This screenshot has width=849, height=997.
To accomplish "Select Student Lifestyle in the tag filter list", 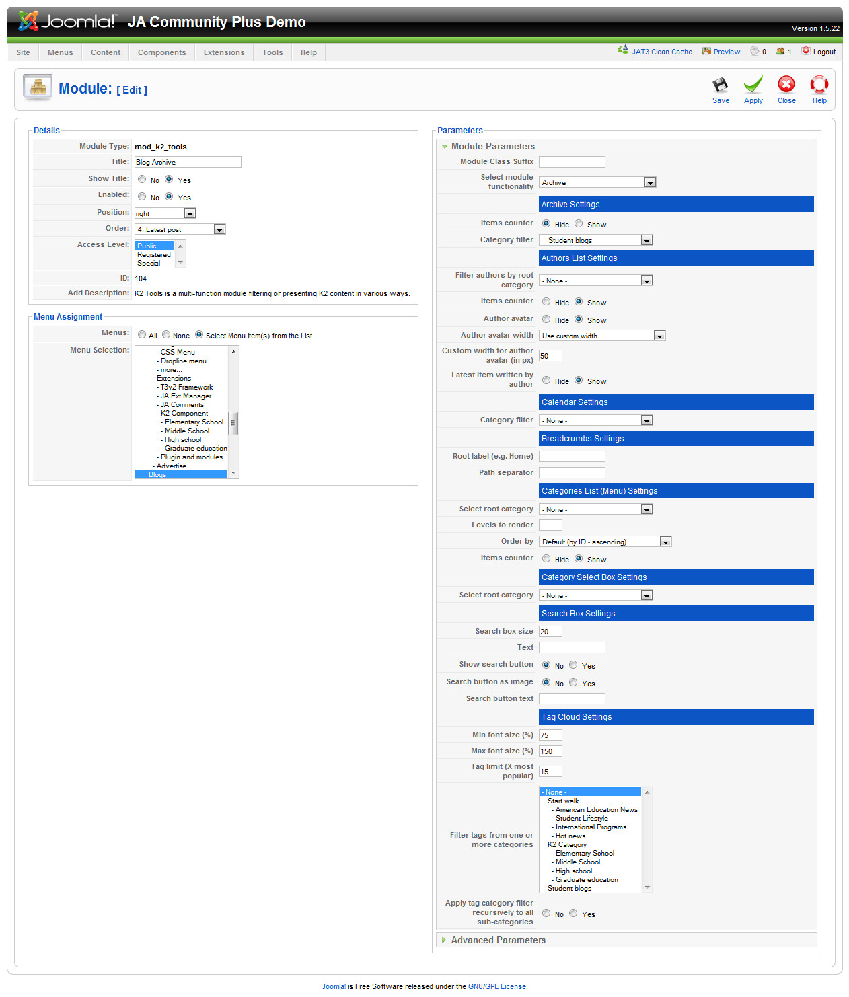I will [581, 819].
